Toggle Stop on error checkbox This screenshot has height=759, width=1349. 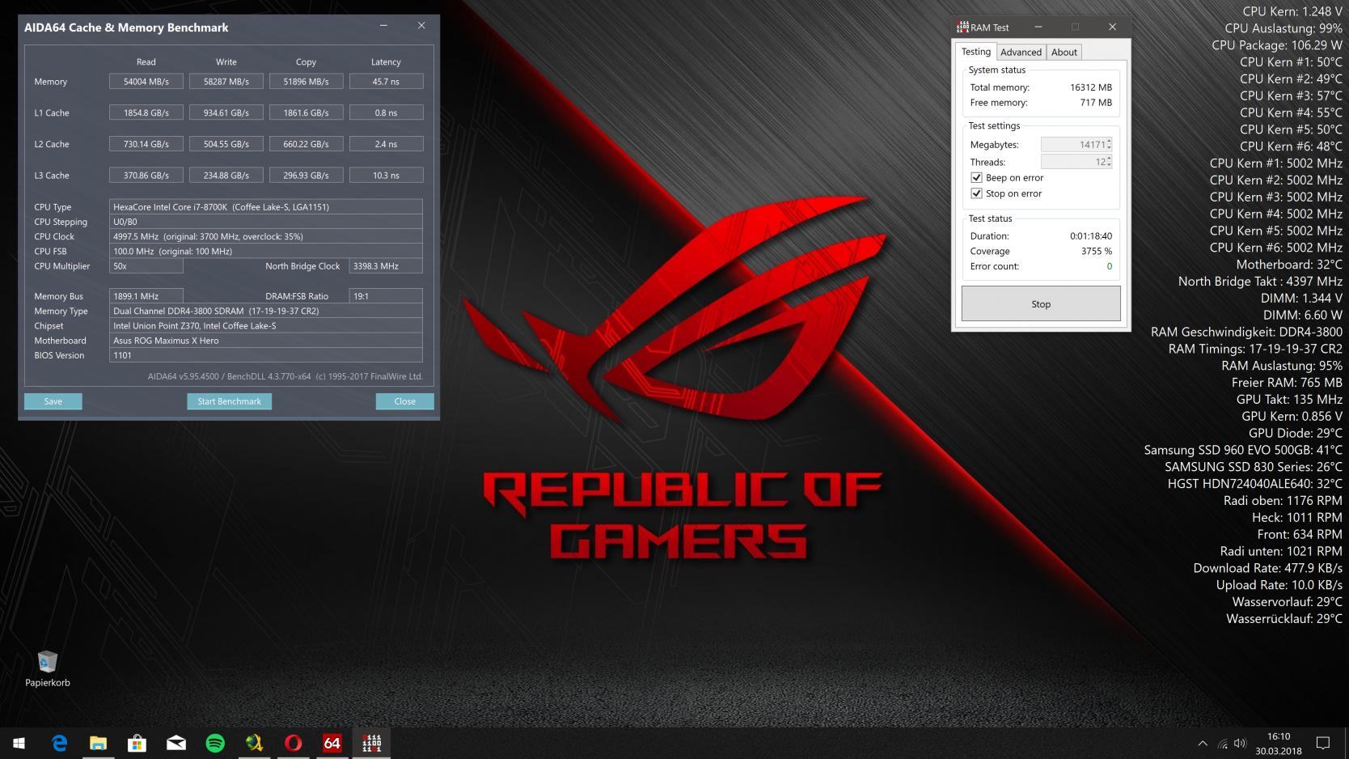tap(976, 193)
